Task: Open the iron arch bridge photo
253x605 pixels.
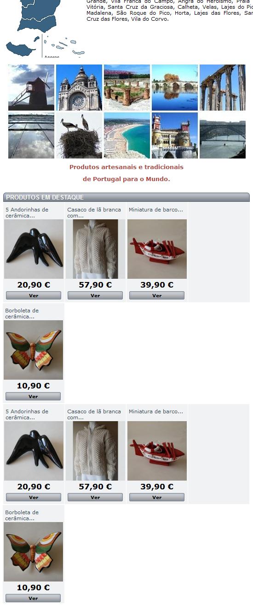Action: click(223, 135)
